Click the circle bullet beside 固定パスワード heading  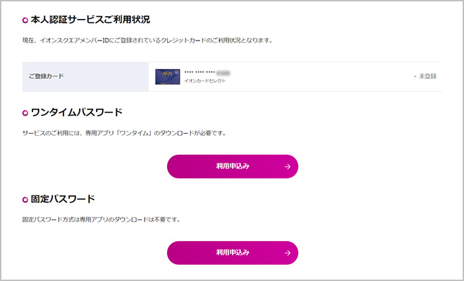tap(25, 200)
